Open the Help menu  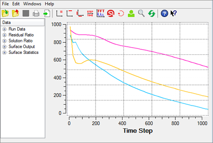pos(49,4)
